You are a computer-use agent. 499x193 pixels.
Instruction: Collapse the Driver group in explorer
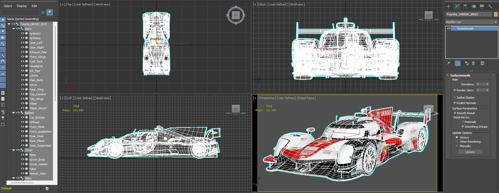tap(14, 150)
